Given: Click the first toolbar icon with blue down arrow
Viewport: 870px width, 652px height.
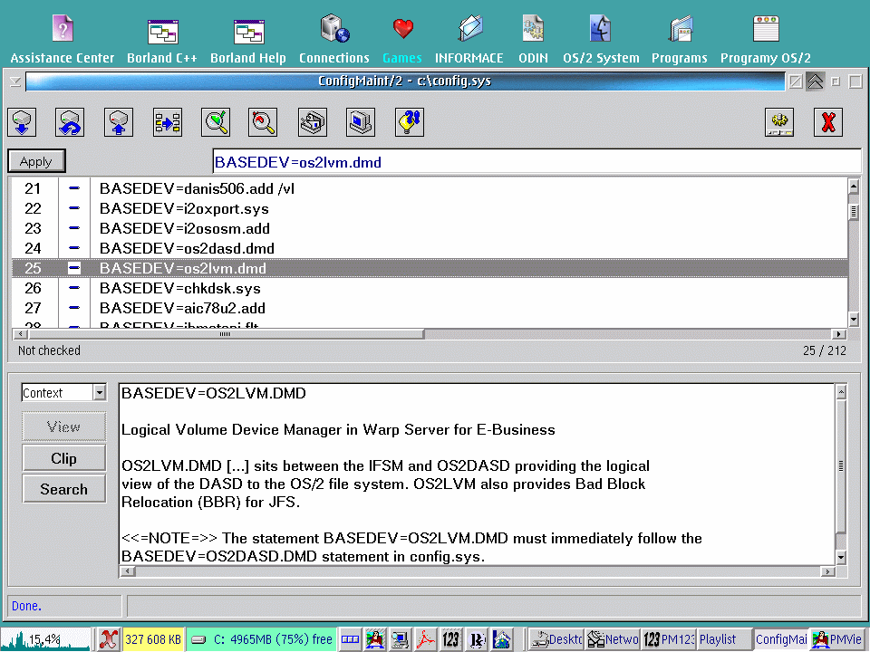Looking at the screenshot, I should pos(23,121).
